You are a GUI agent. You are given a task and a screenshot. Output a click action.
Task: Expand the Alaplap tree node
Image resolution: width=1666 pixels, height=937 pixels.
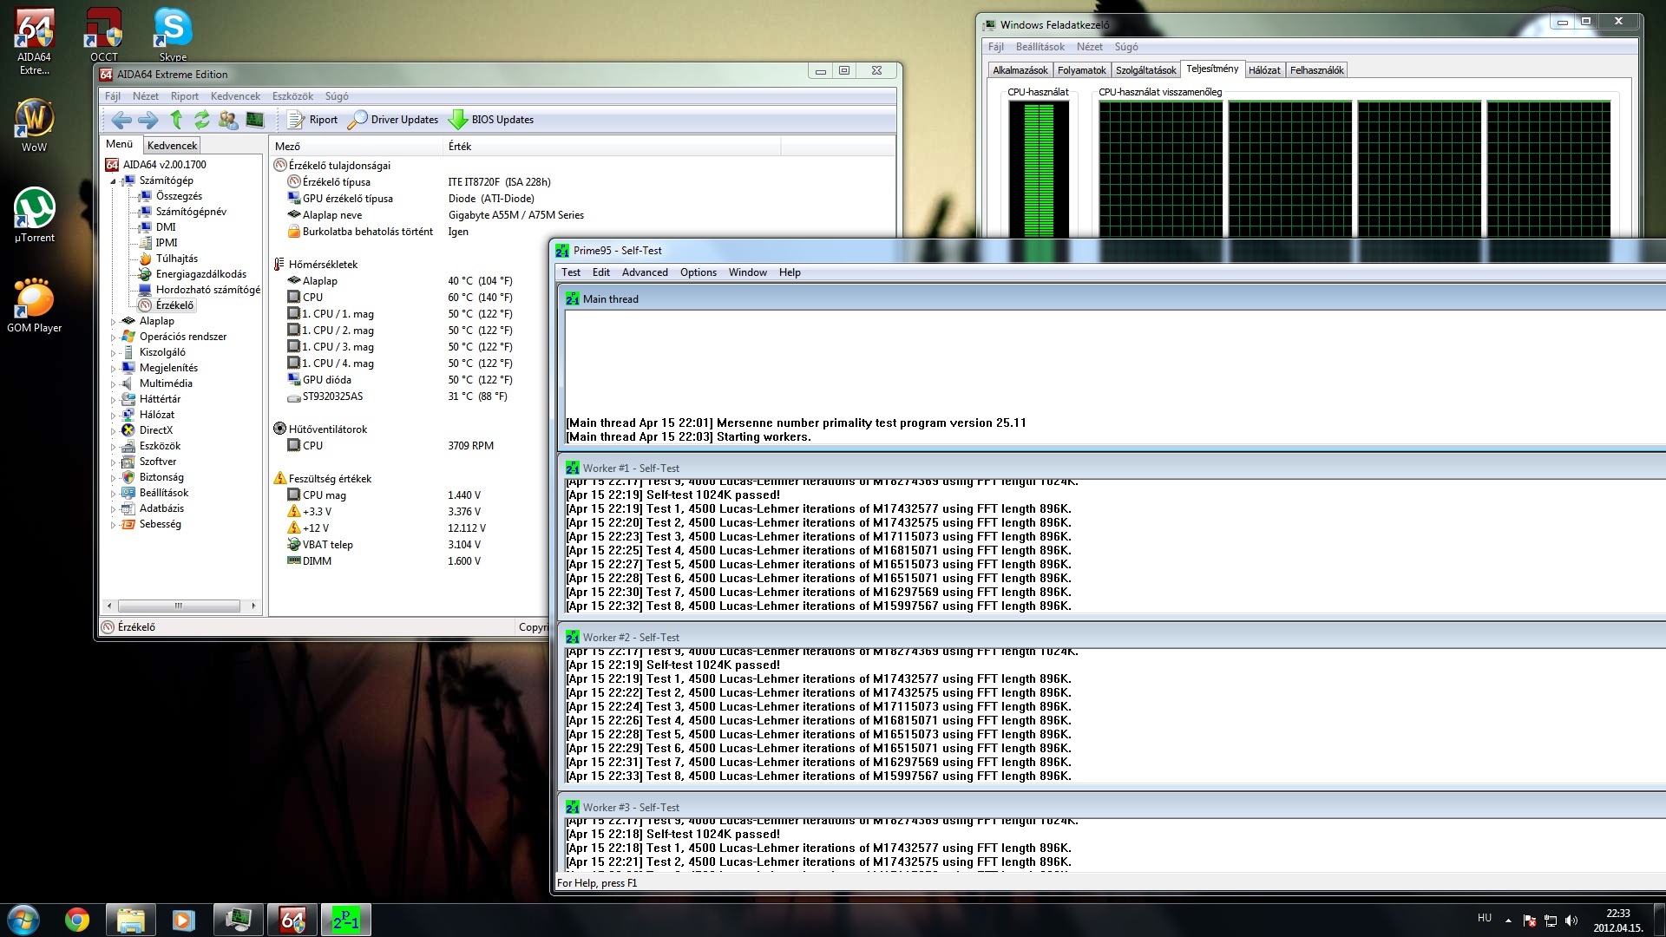(x=113, y=322)
